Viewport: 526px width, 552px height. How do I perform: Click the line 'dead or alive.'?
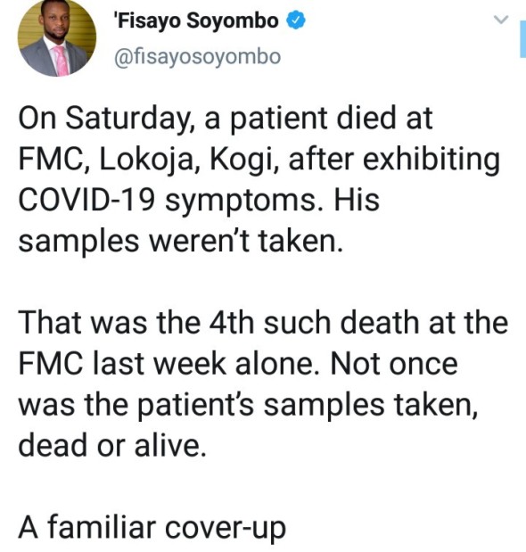tap(111, 445)
